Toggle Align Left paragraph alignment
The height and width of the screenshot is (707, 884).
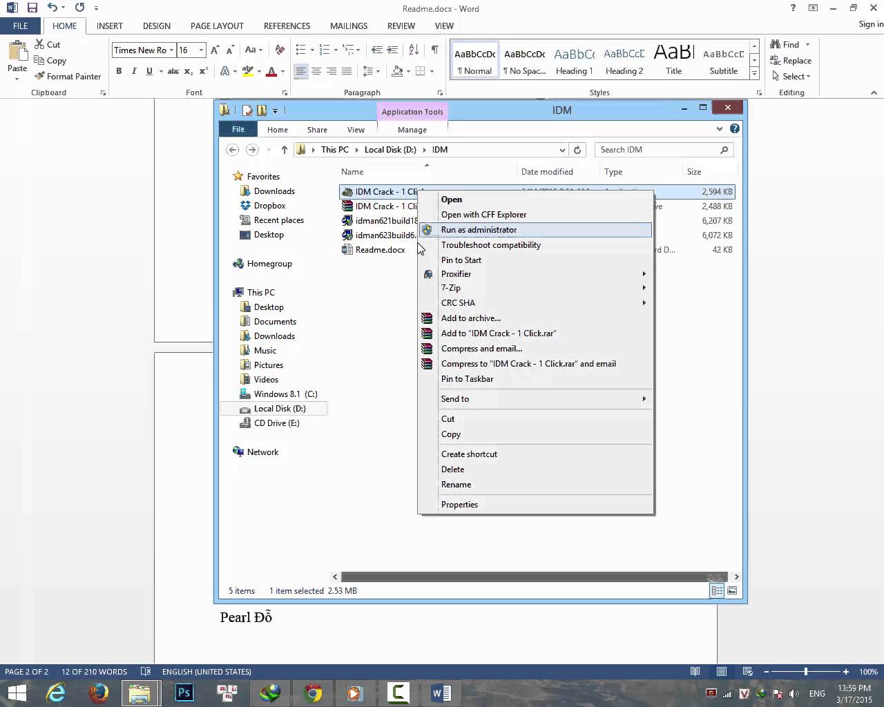(x=301, y=71)
